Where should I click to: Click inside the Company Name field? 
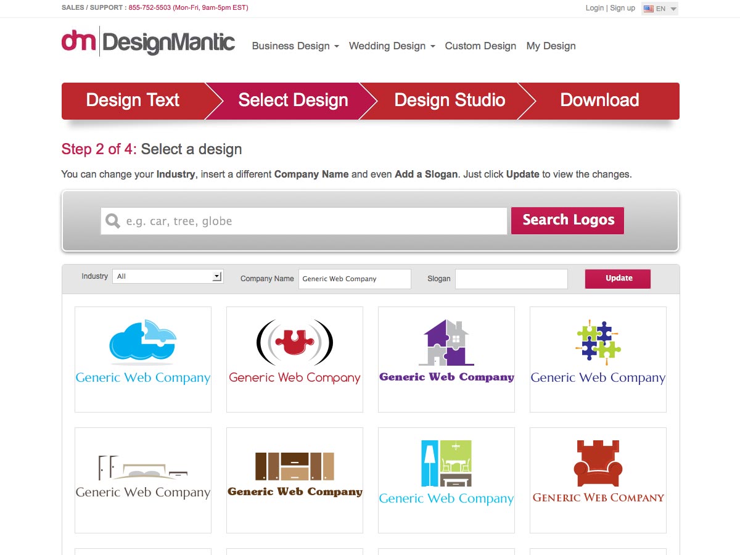[354, 278]
